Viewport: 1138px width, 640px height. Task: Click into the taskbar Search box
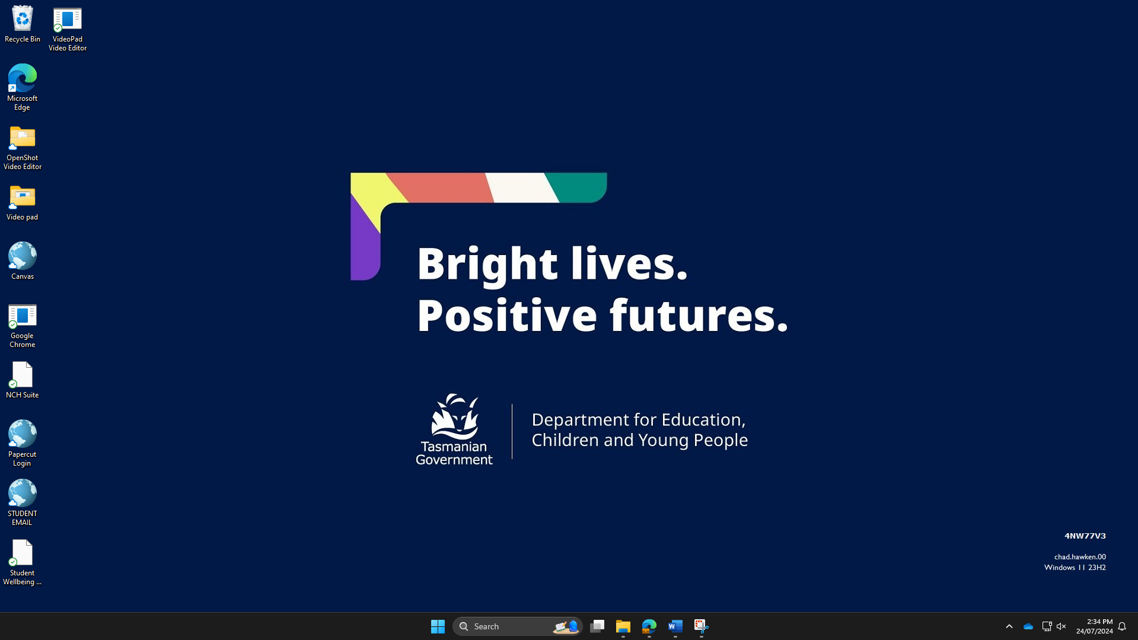tap(517, 626)
